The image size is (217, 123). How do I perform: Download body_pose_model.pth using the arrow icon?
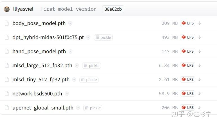(199, 23)
